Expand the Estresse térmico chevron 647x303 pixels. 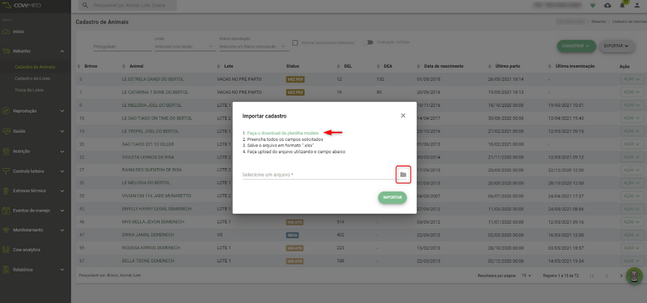[62, 190]
